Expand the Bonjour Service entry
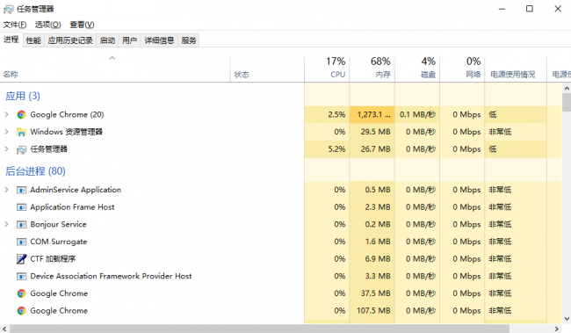The height and width of the screenshot is (333, 571). pyautogui.click(x=6, y=224)
